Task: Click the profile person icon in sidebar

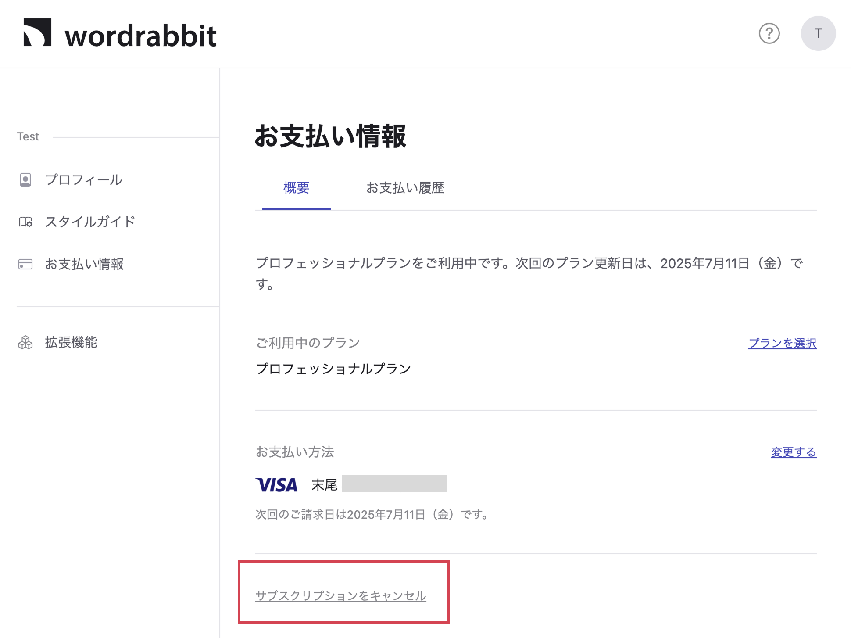Action: (x=25, y=180)
